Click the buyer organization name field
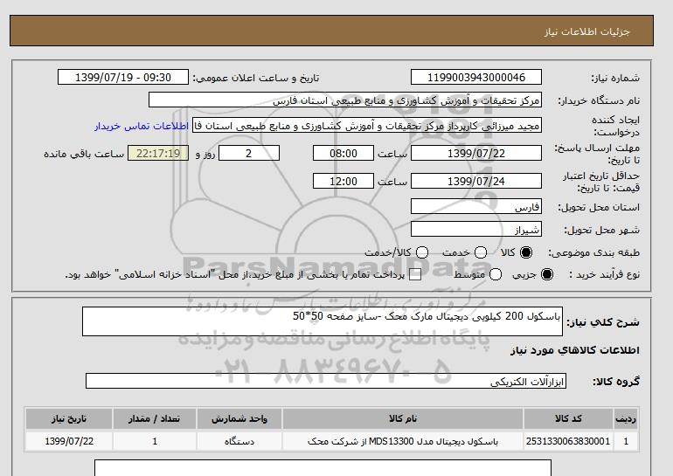673x476 pixels. point(344,100)
